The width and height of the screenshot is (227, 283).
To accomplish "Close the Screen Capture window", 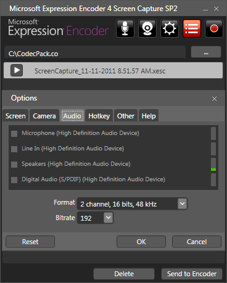I will [x=217, y=9].
